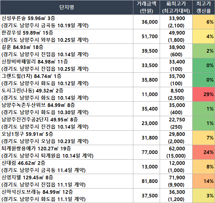Select the 길훈 84.93㎡ 18층 cell
The width and height of the screenshot is (215, 203).
(x=67, y=51)
